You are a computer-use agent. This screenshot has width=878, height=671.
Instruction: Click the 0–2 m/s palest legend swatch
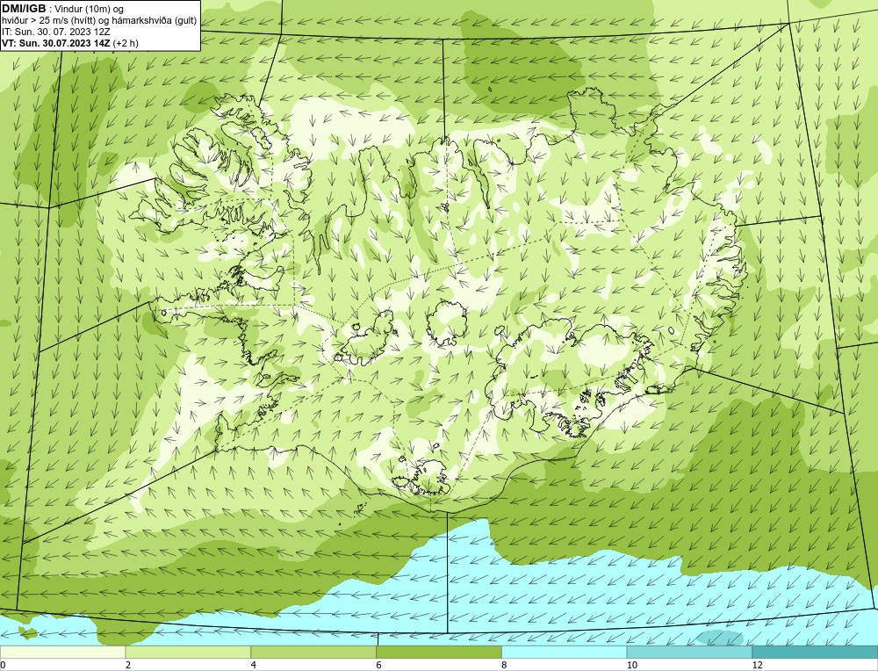(x=62, y=652)
